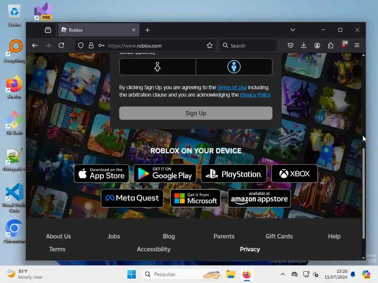
Task: Open the Visual Studio PRE desktop shortcut
Action: point(43,11)
